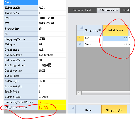This screenshot has width=135, height=119.
Task: Click the TradingNation value 一般贸易
Action: [52, 65]
